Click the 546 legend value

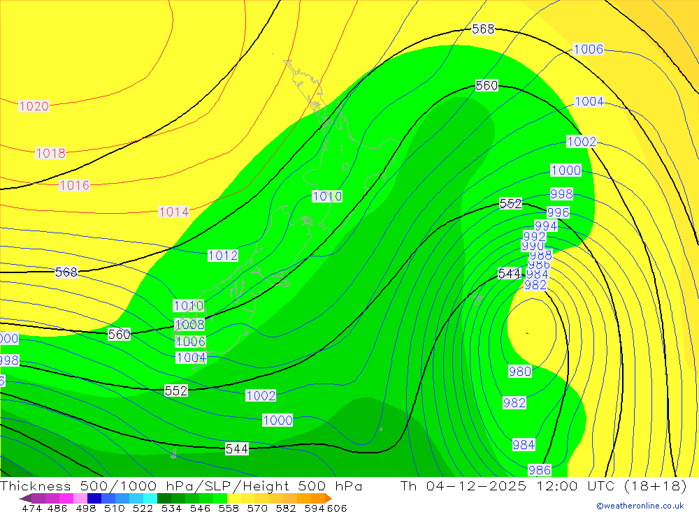[x=200, y=508]
